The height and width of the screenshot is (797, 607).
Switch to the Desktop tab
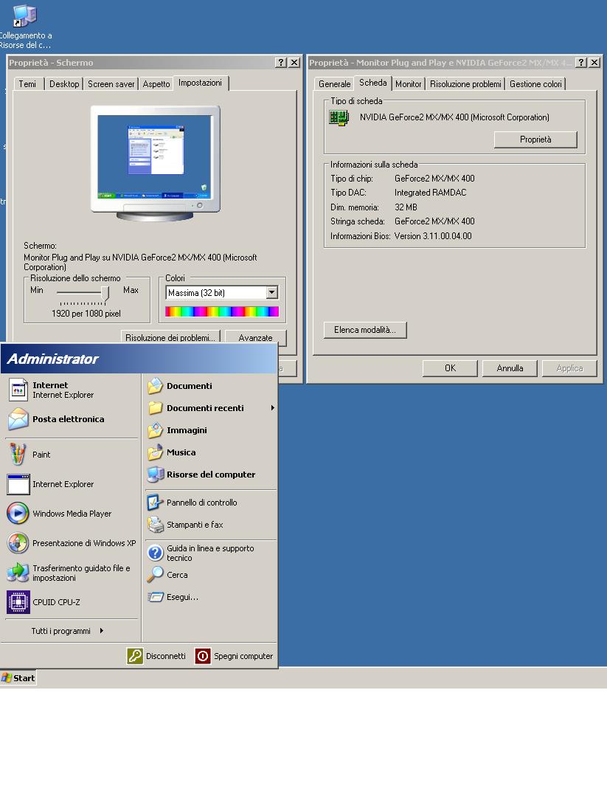click(x=64, y=84)
